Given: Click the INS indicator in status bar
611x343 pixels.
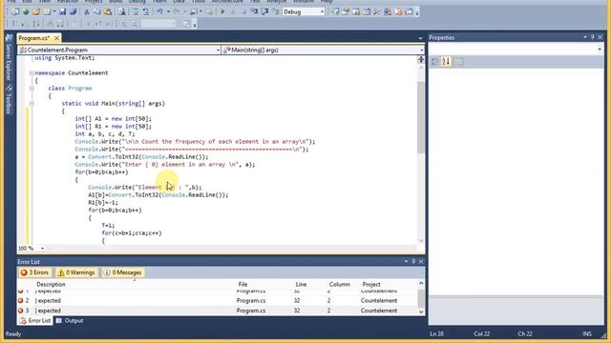Looking at the screenshot, I should 587,333.
